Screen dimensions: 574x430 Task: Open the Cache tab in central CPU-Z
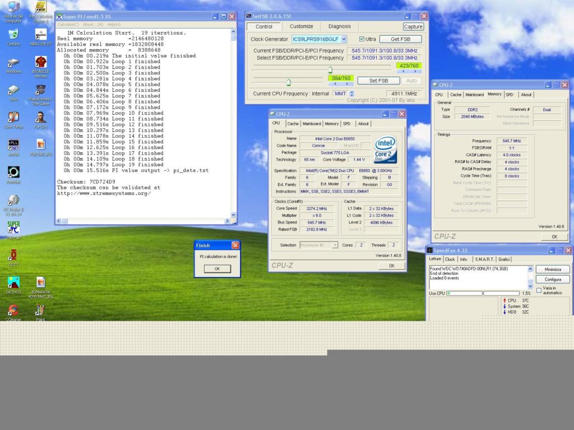293,124
